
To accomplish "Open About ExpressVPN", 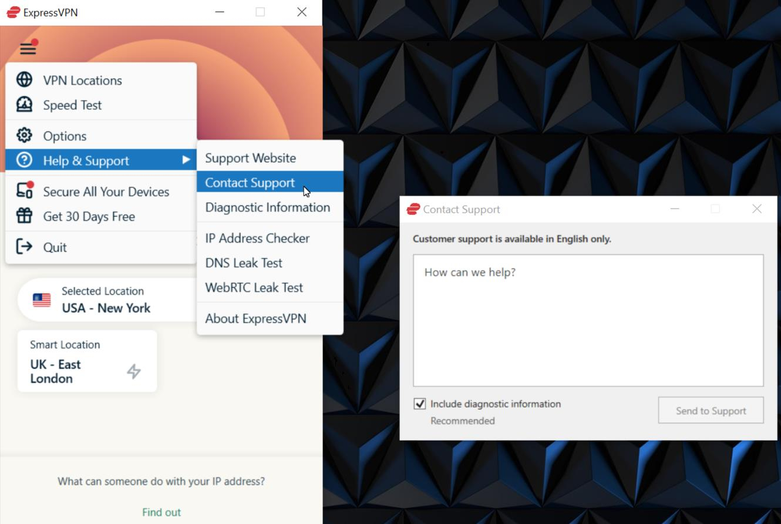I will 255,318.
